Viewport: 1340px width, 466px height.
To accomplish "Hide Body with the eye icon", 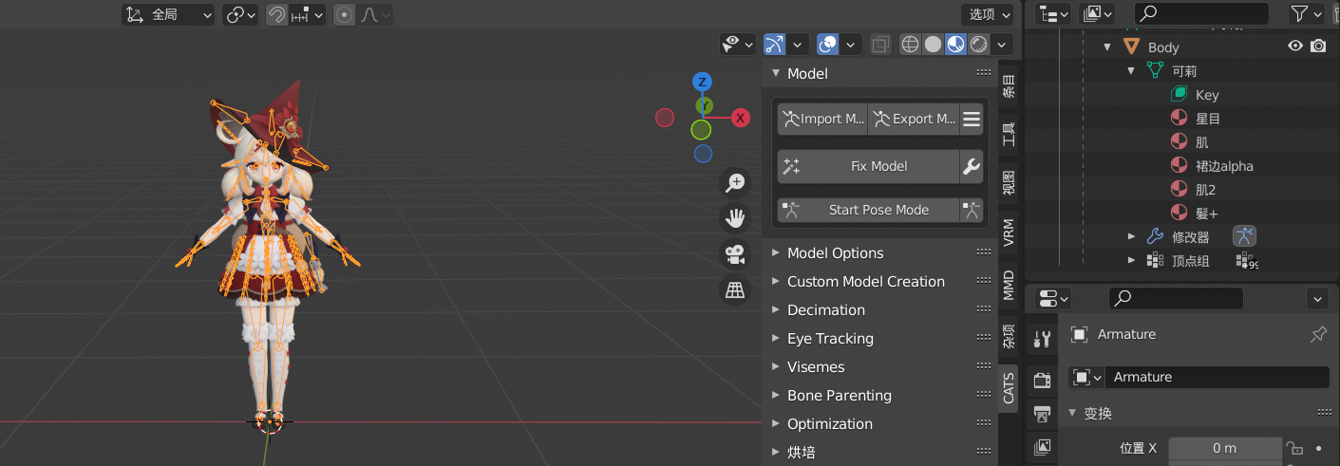I will click(1295, 46).
